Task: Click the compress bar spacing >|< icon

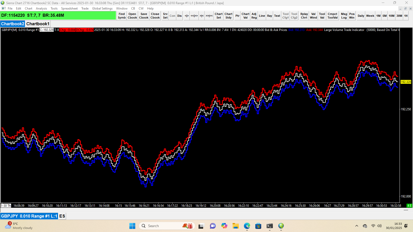Action: pyautogui.click(x=202, y=16)
